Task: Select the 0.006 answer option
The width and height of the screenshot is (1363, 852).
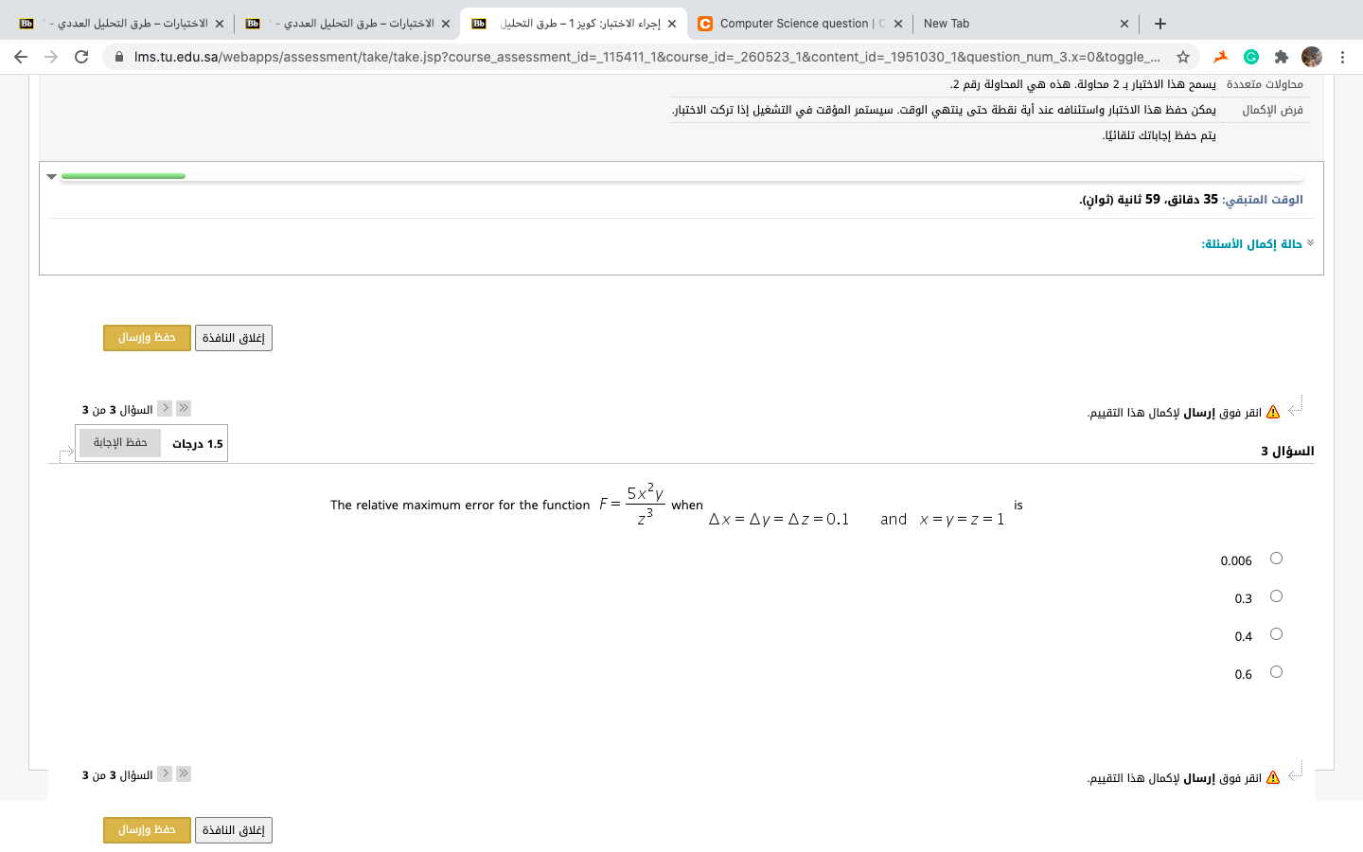Action: pos(1276,559)
